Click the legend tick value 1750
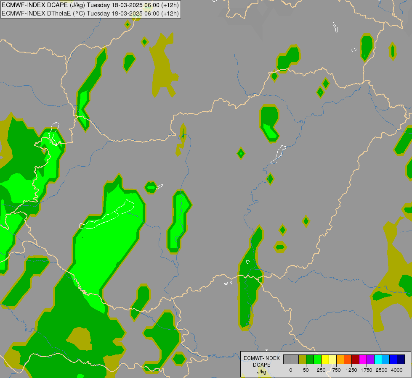This screenshot has height=378, width=412. click(367, 370)
